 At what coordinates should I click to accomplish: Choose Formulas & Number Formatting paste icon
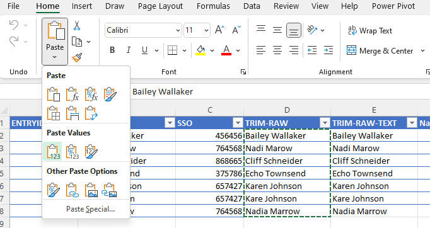pos(91,94)
